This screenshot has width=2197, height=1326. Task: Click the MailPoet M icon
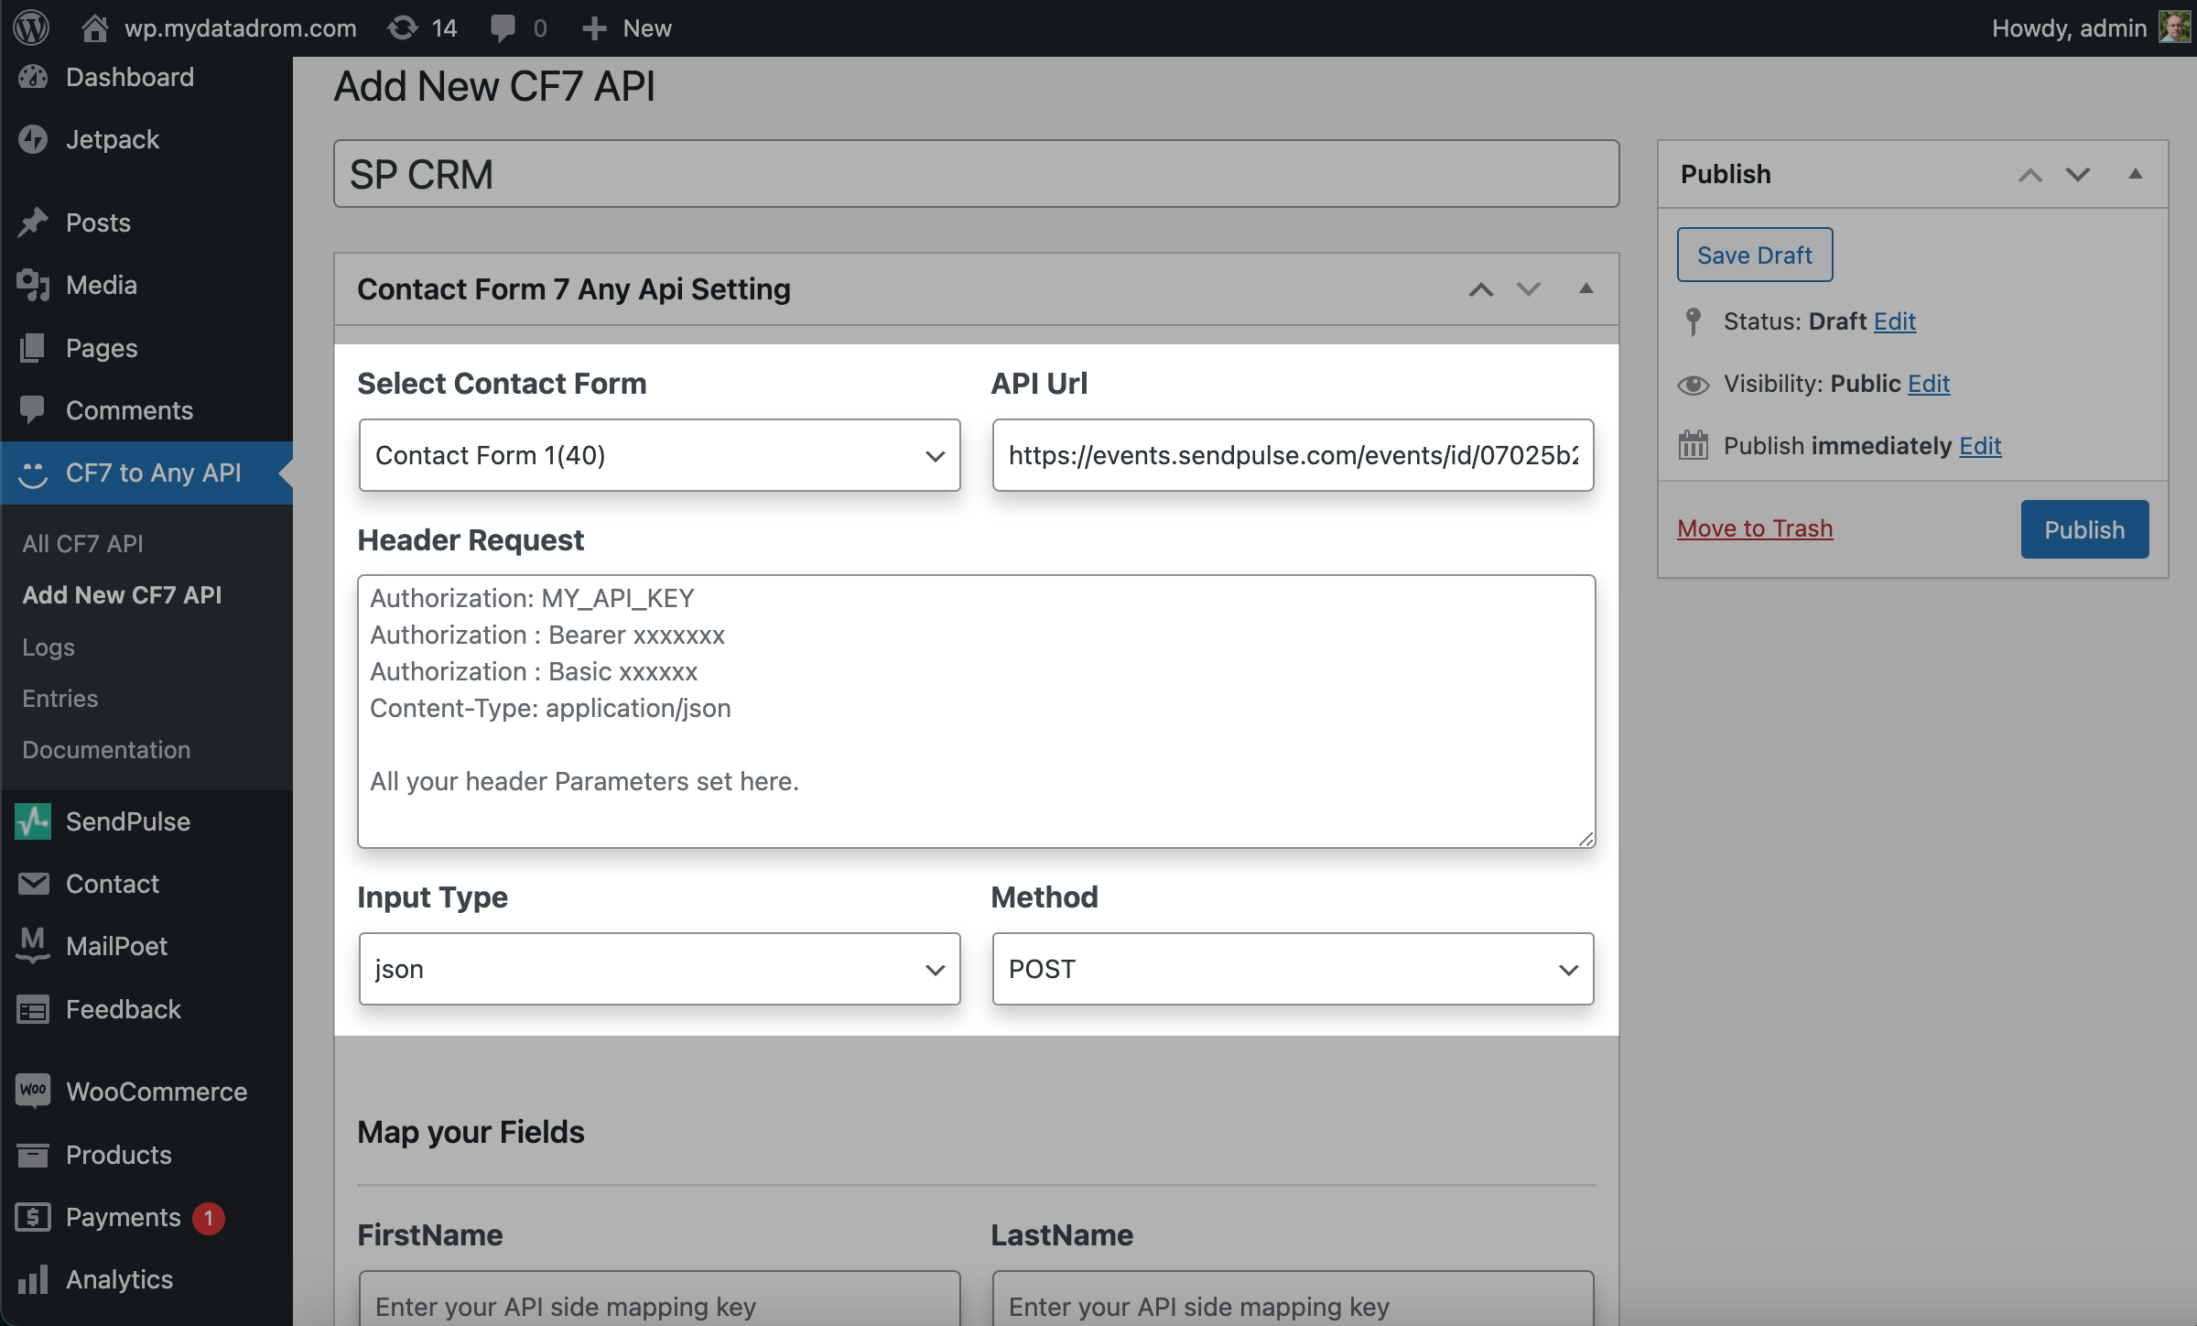(33, 946)
